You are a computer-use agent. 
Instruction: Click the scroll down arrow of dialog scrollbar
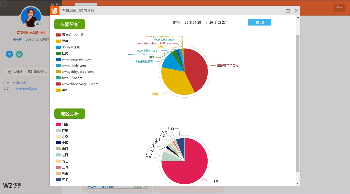click(x=298, y=184)
